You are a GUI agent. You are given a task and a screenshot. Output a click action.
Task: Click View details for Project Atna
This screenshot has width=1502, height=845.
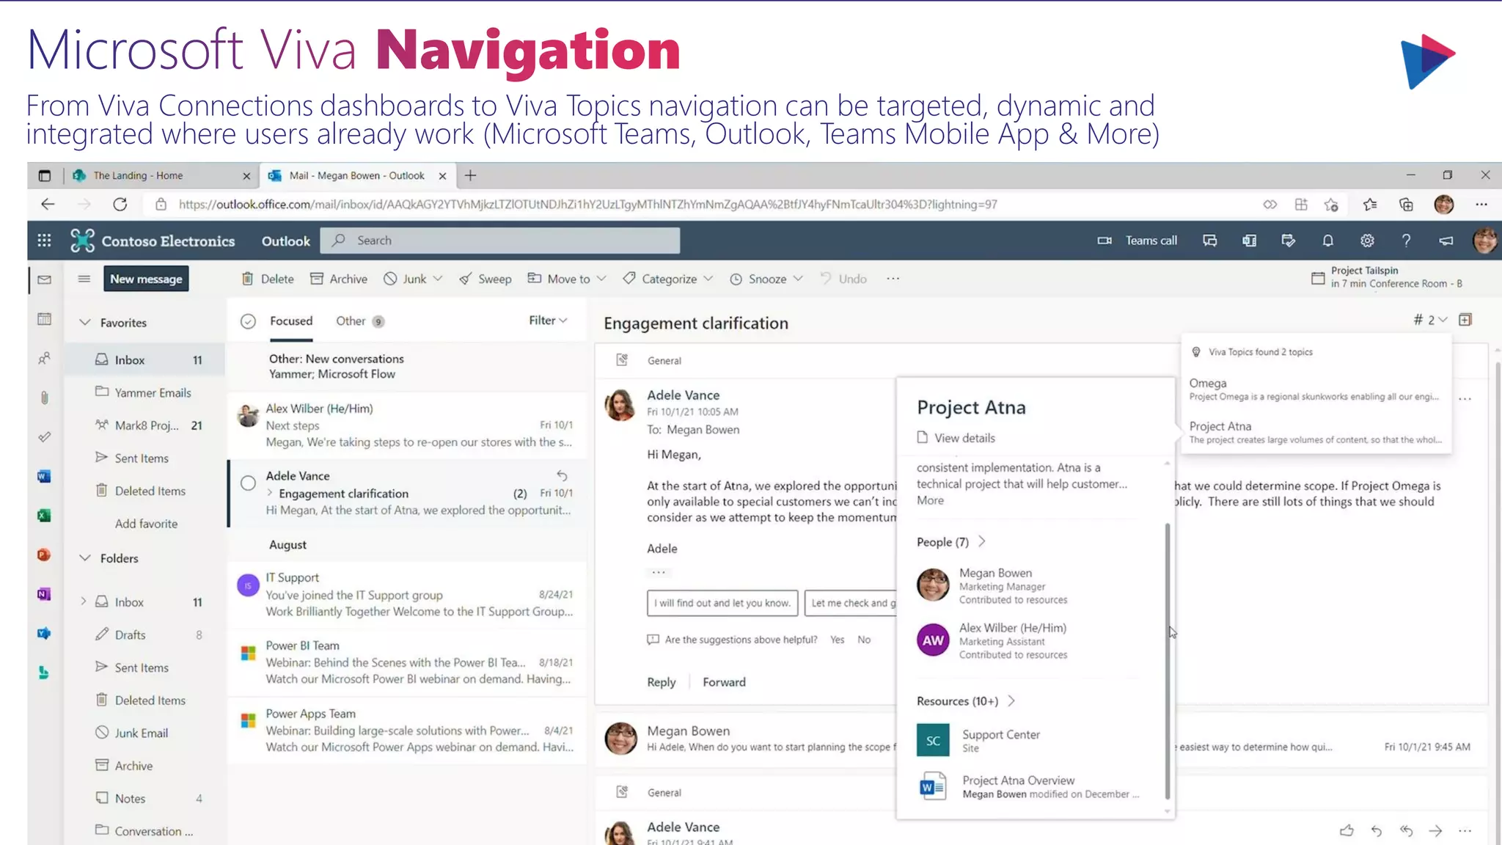(956, 438)
